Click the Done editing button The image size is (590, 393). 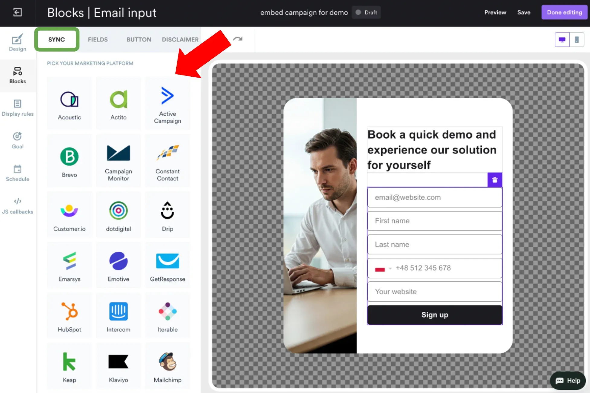tap(564, 12)
